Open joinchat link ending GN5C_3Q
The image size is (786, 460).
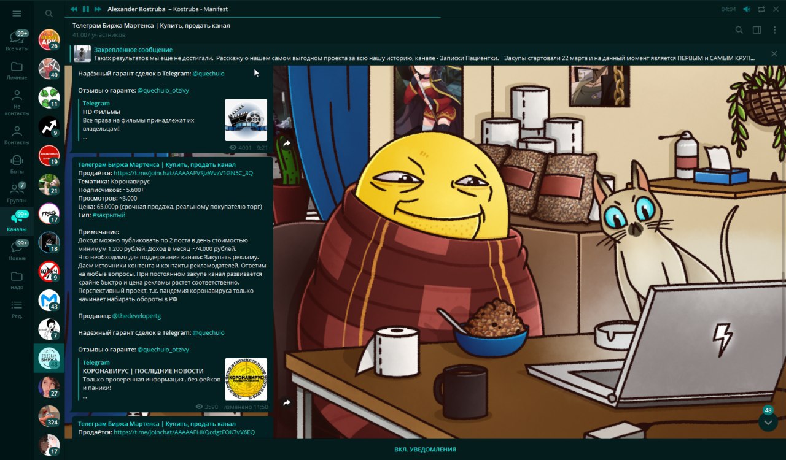pos(183,173)
